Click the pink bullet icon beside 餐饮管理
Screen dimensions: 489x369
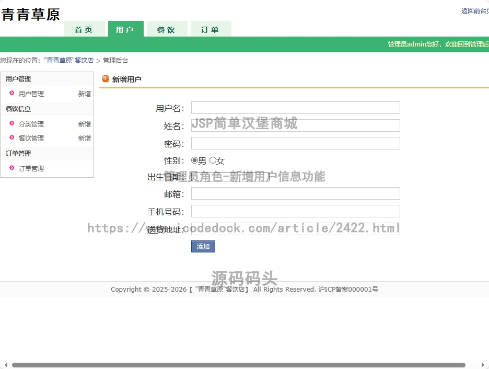click(12, 137)
